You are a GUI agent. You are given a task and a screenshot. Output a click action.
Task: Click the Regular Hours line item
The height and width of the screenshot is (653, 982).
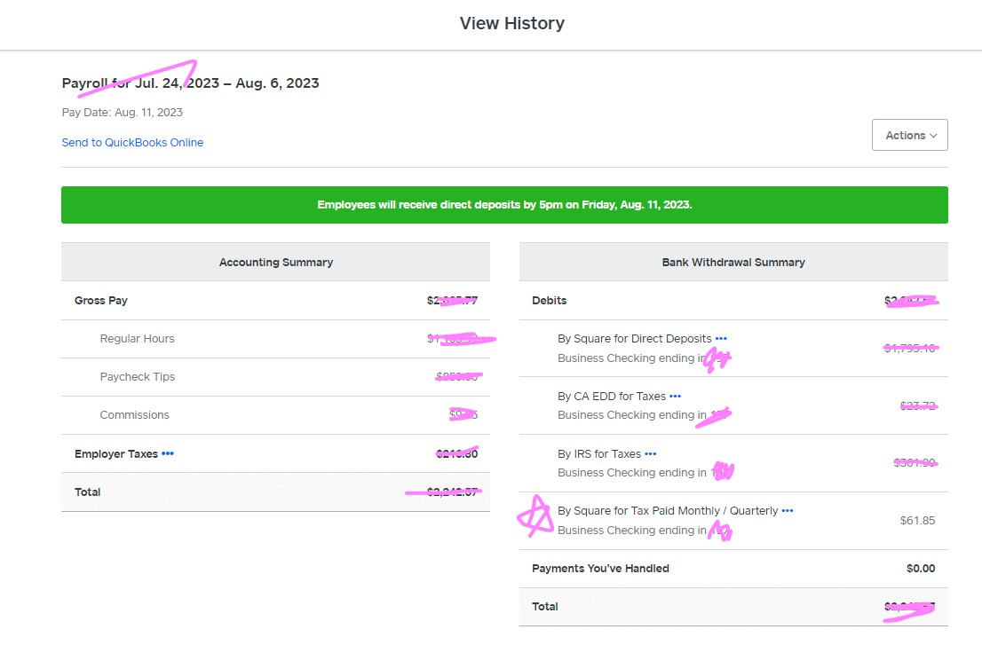137,338
